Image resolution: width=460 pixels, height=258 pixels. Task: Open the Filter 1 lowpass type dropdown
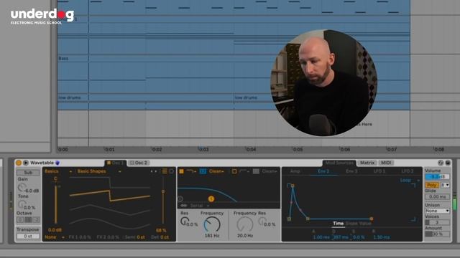pyautogui.click(x=192, y=171)
